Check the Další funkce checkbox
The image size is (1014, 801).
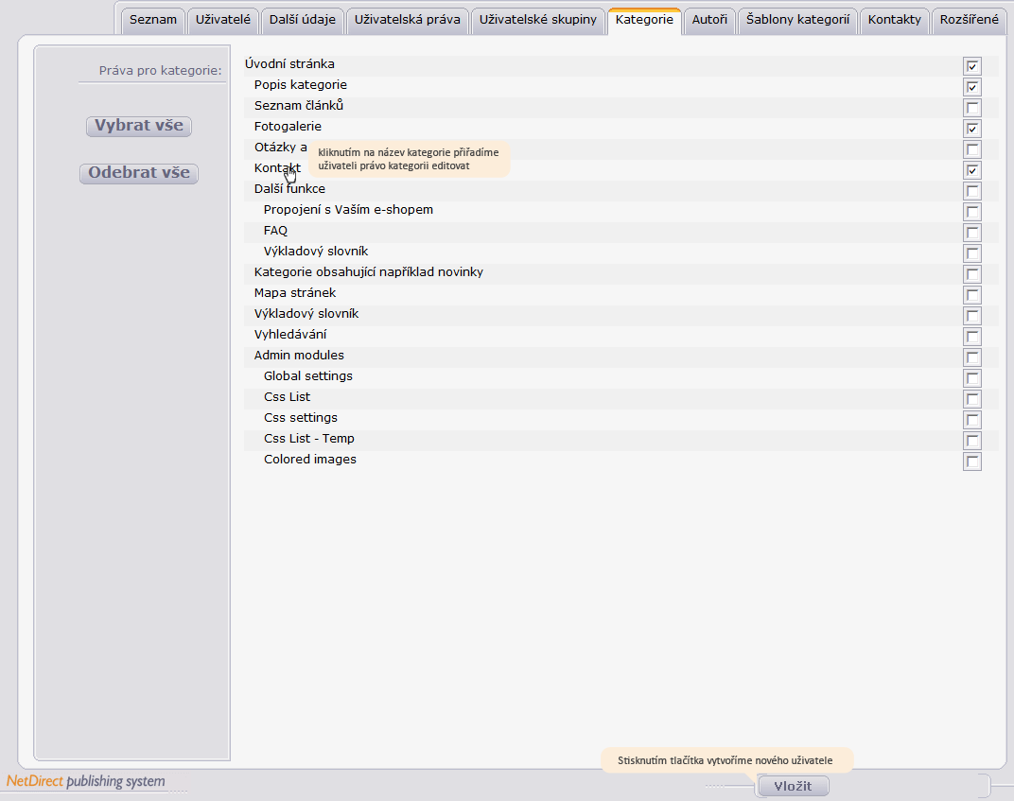972,191
